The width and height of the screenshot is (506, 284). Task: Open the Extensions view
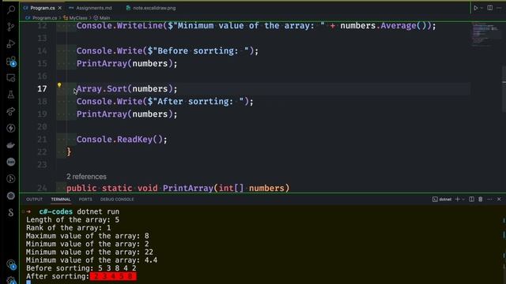(x=10, y=61)
